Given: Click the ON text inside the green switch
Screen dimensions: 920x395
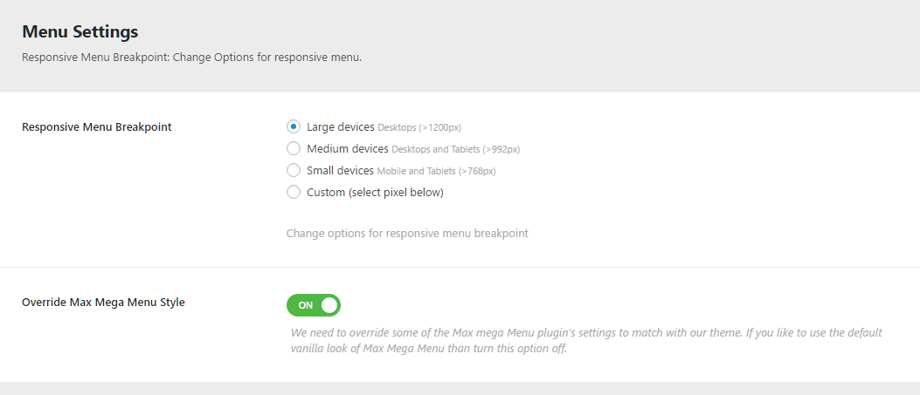Looking at the screenshot, I should tap(305, 306).
